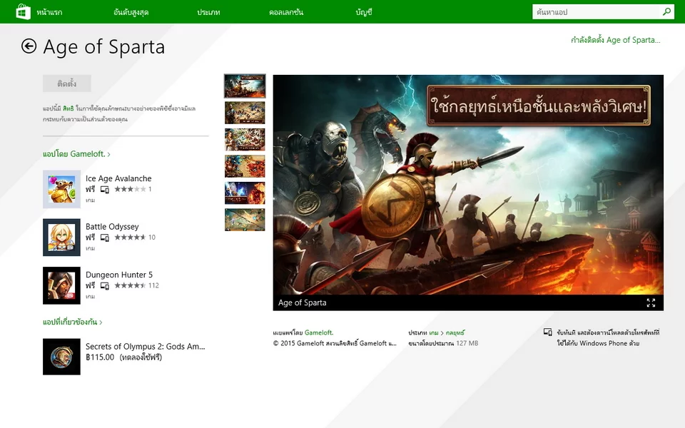Viewport: 685px width, 428px height.
Task: Select the second screenshot thumbnail
Action: [245, 113]
